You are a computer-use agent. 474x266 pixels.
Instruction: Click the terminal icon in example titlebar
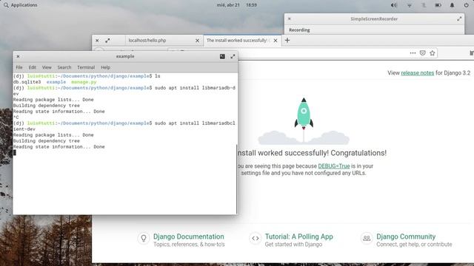pos(222,56)
